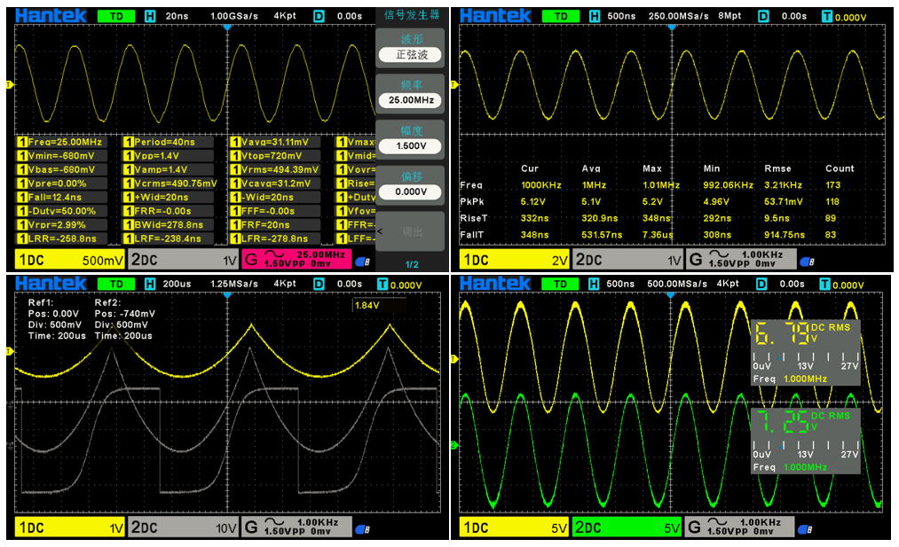Click the T trigger level icon in 8Mpt panel

click(x=826, y=16)
